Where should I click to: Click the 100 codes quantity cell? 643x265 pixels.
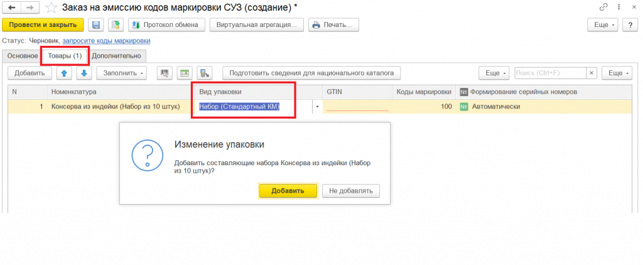[x=424, y=107]
